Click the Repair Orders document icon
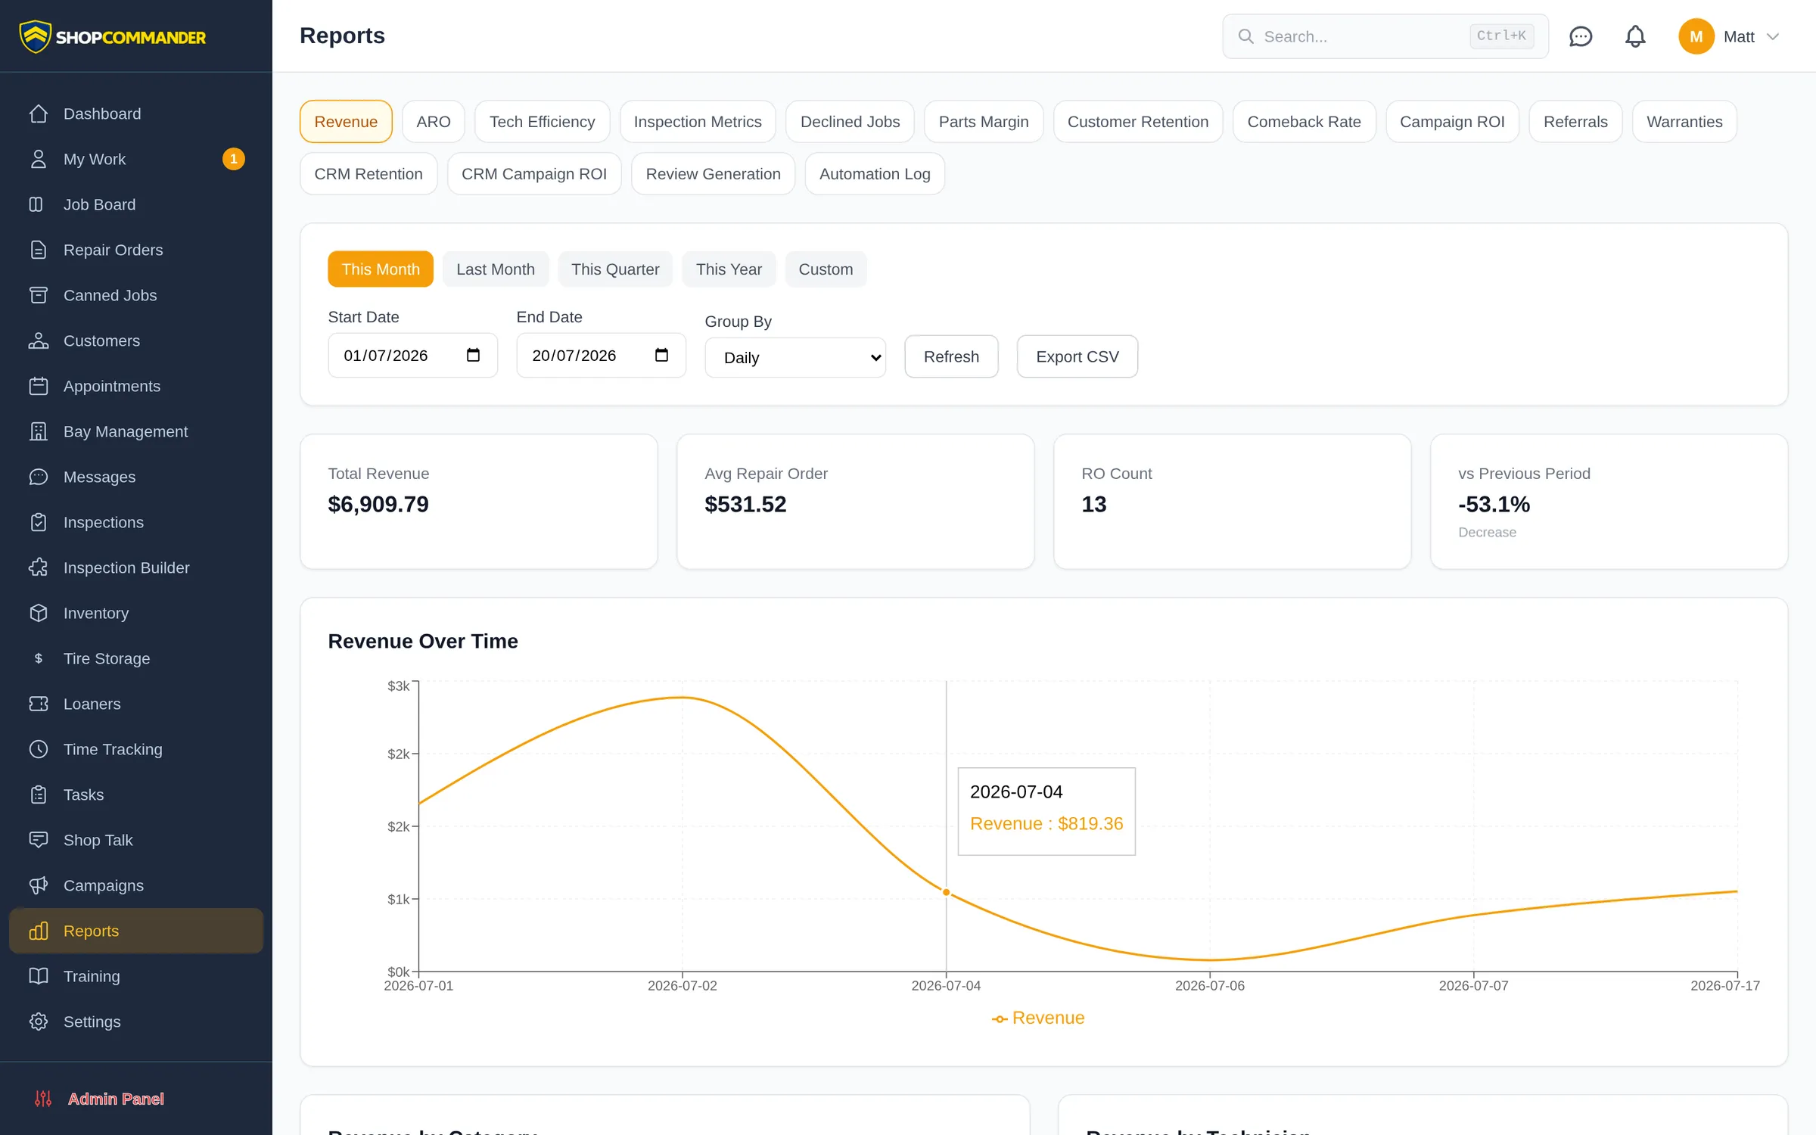The height and width of the screenshot is (1135, 1816). pos(39,250)
